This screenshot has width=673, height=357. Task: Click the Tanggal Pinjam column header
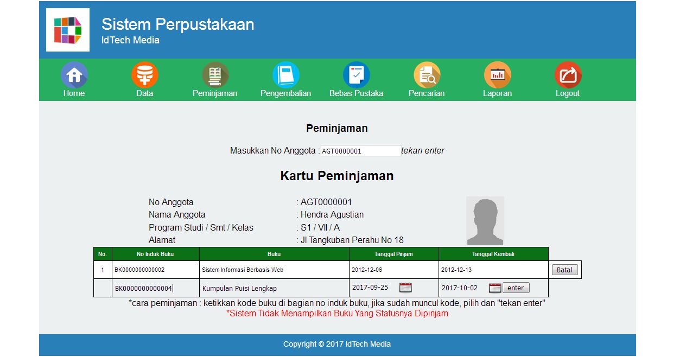[393, 254]
